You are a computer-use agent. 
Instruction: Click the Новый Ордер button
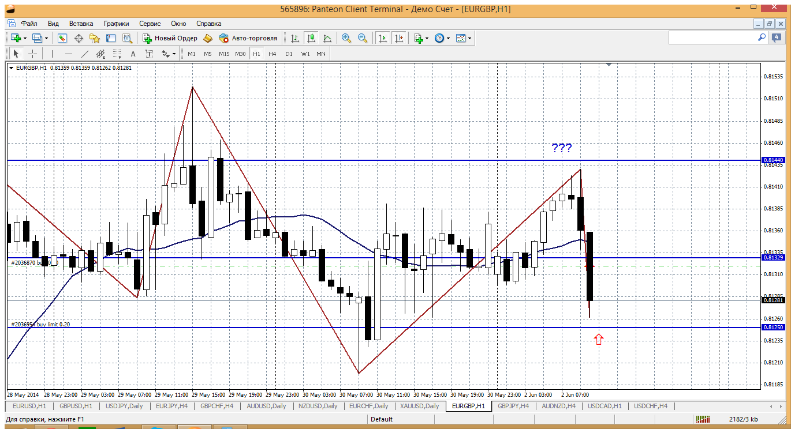tap(170, 38)
